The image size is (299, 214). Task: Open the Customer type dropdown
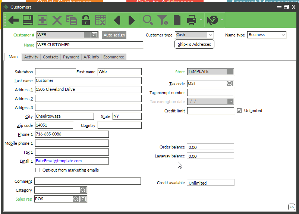click(x=211, y=35)
